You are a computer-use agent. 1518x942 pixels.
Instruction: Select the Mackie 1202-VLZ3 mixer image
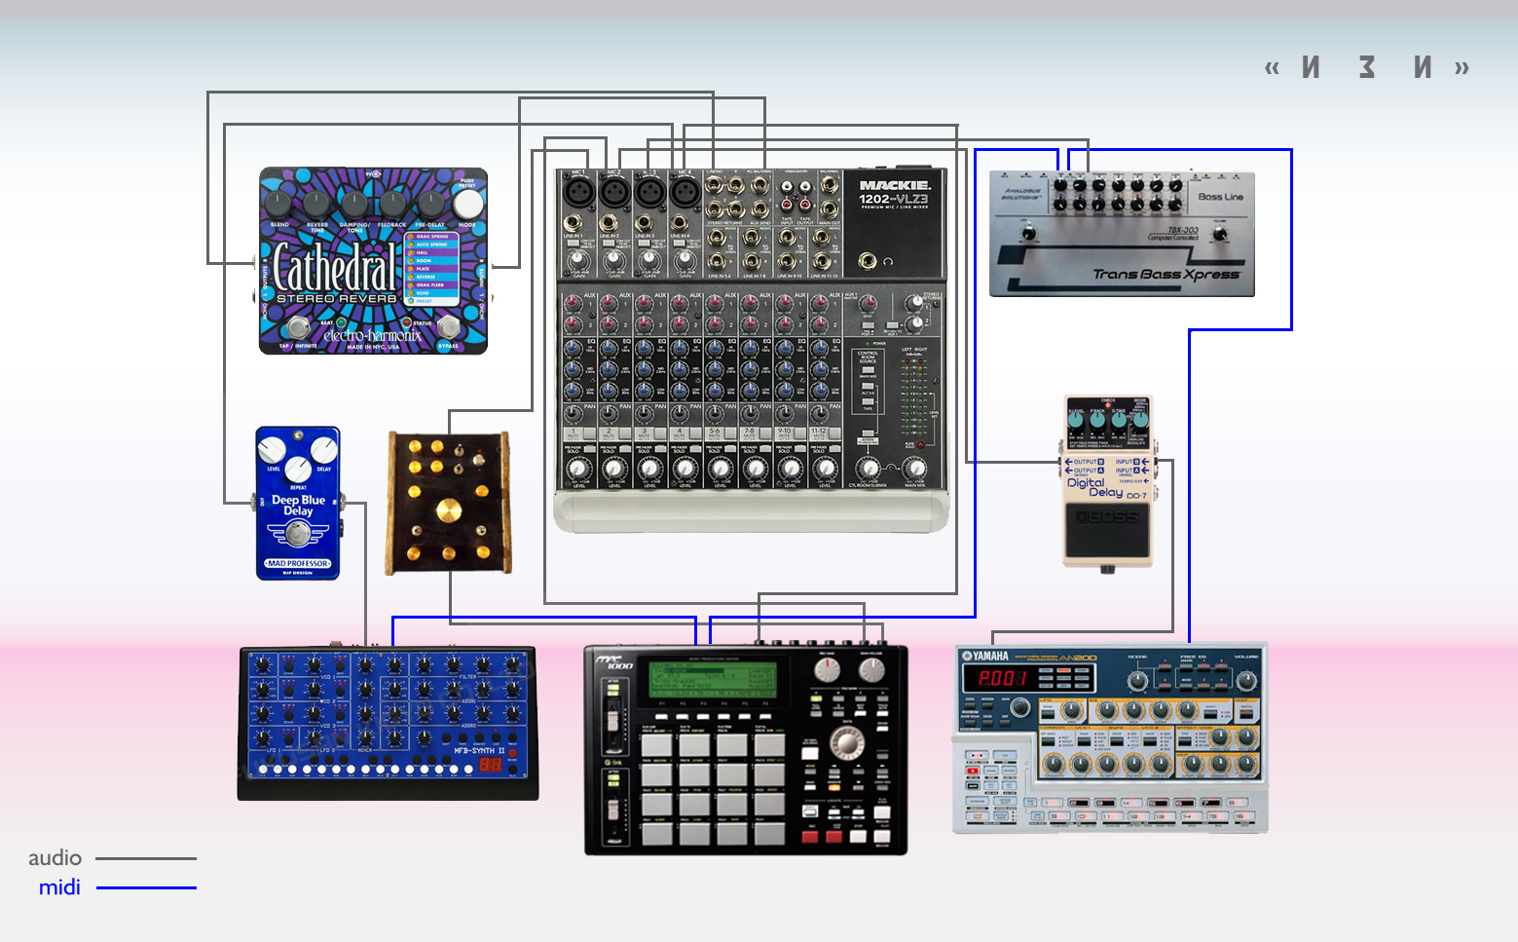[751, 349]
